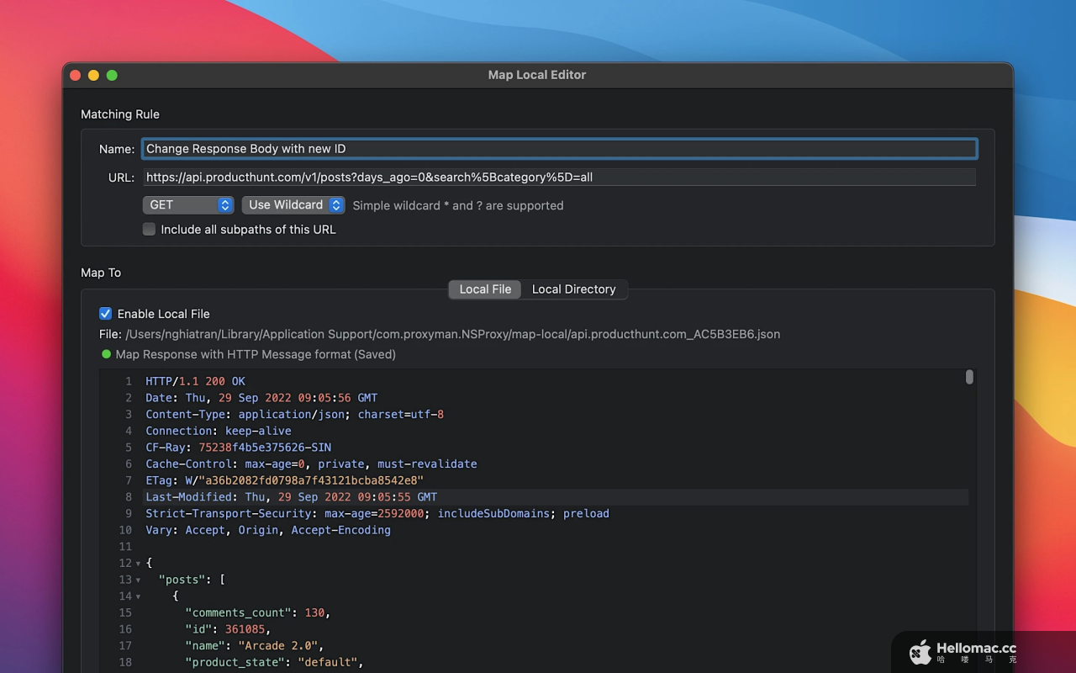Screen dimensions: 1076x673
Task: Click the Strict-Transport-Security header line
Action: [377, 514]
